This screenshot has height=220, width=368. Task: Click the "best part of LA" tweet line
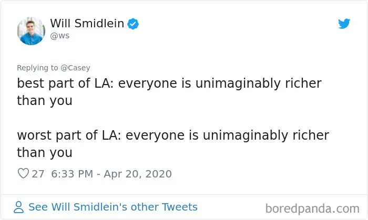tap(169, 83)
